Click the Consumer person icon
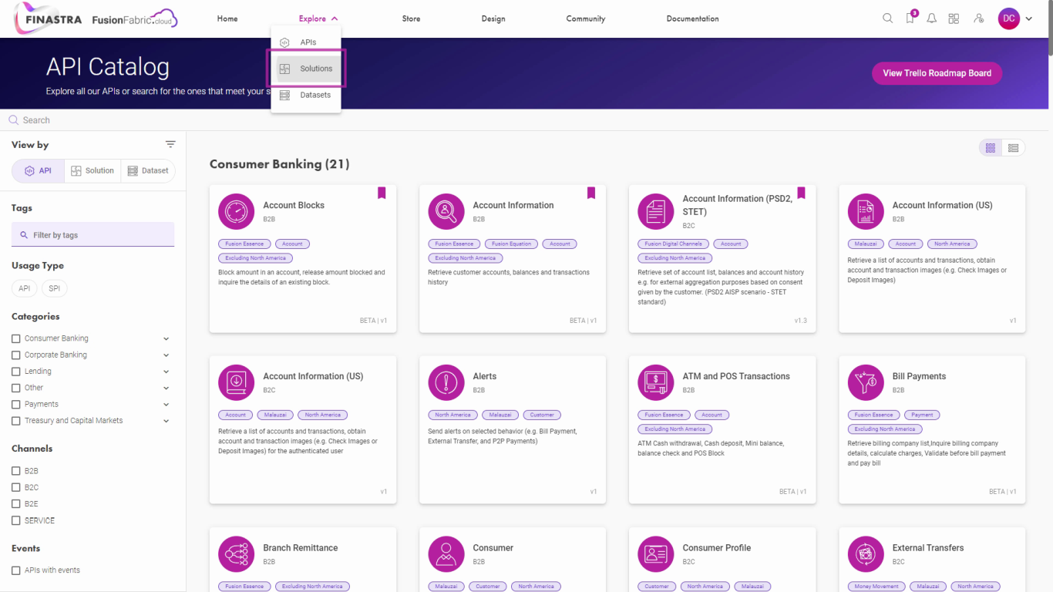The image size is (1053, 592). [x=446, y=553]
